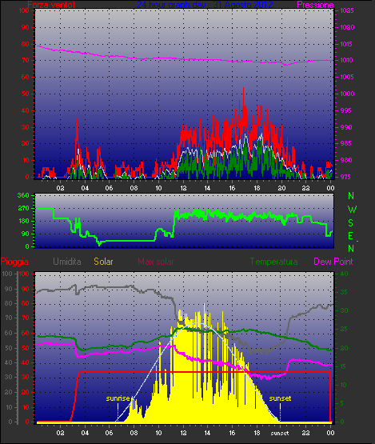375x444 pixels.
Task: Click the red 80 wind force axis value
Action: (26, 44)
